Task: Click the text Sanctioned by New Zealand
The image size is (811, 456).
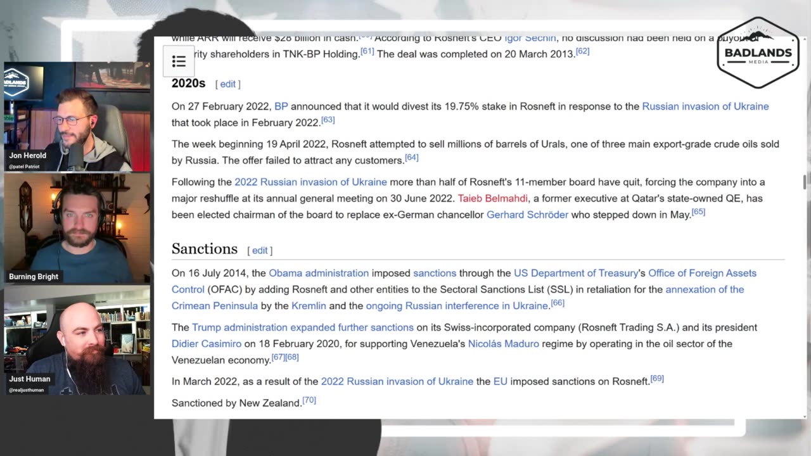Action: pos(236,403)
